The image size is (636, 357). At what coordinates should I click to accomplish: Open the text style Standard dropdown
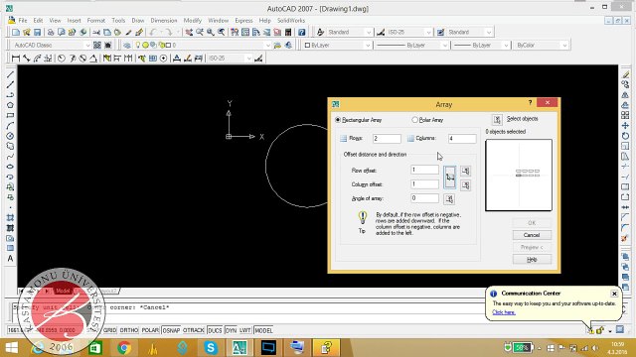click(369, 32)
